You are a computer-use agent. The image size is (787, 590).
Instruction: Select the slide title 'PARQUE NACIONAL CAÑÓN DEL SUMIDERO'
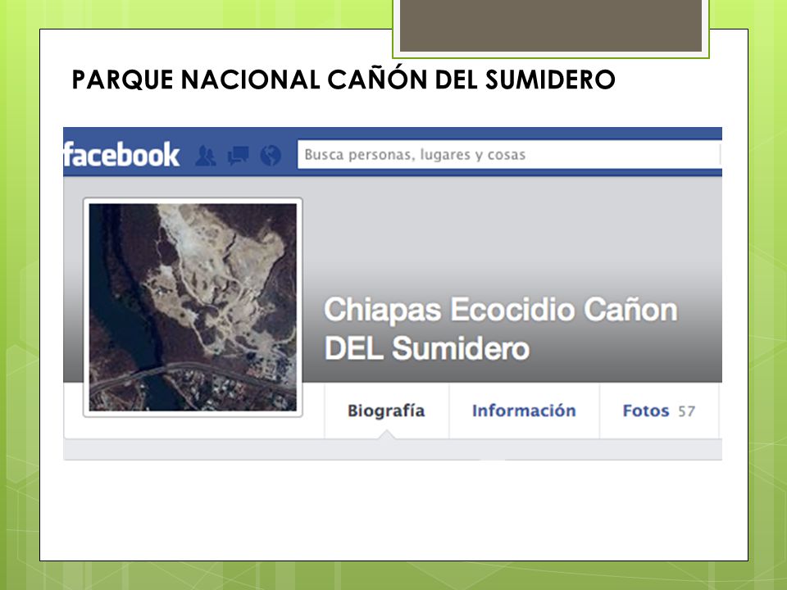click(343, 79)
